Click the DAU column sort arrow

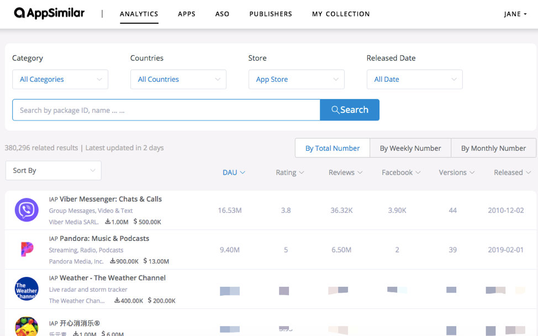click(242, 173)
